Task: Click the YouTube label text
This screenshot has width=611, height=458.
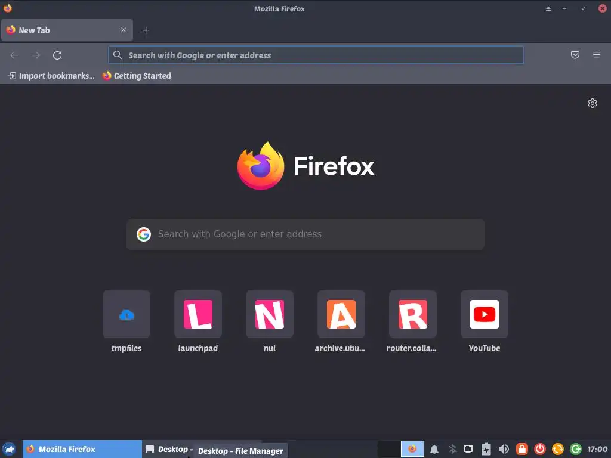Action: (x=485, y=348)
